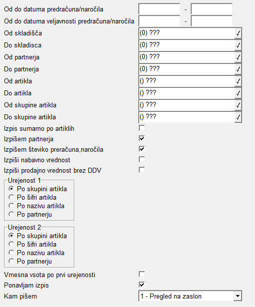
Task: Expand the Kam pišem dropdown
Action: [x=238, y=296]
